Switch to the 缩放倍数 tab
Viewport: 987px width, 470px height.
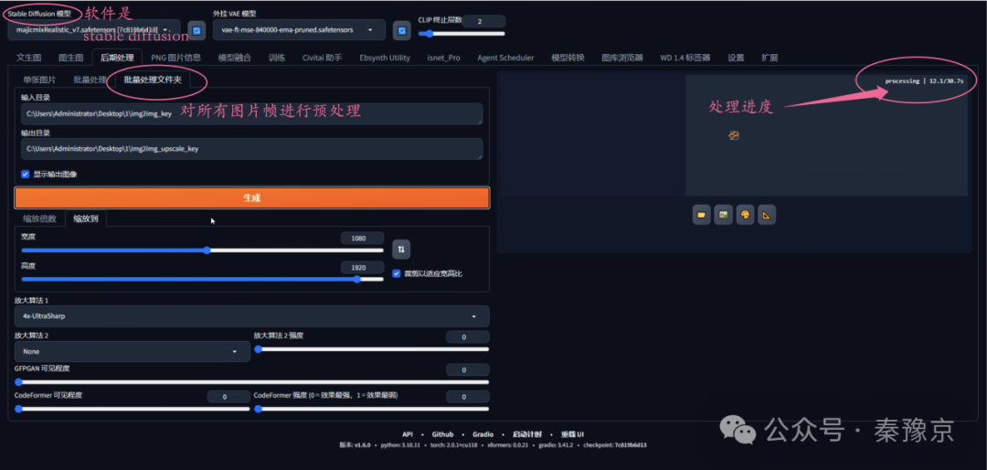[x=39, y=219]
